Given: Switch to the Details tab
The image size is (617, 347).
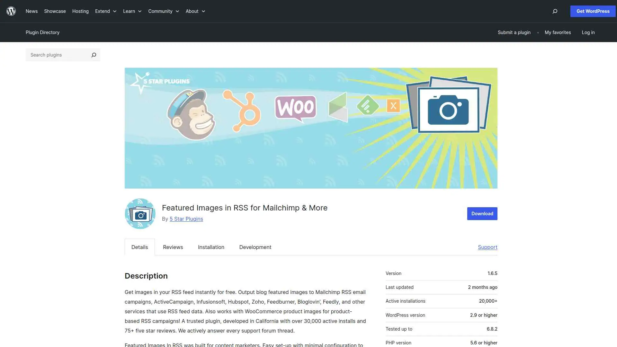Looking at the screenshot, I should point(139,247).
